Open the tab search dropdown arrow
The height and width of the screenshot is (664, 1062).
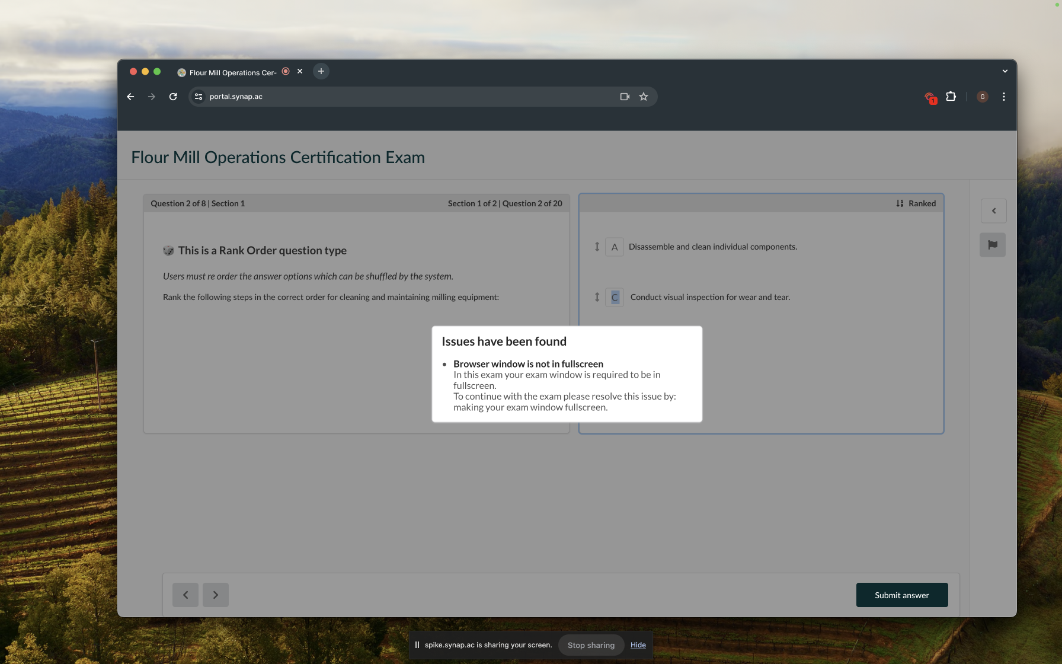1005,71
